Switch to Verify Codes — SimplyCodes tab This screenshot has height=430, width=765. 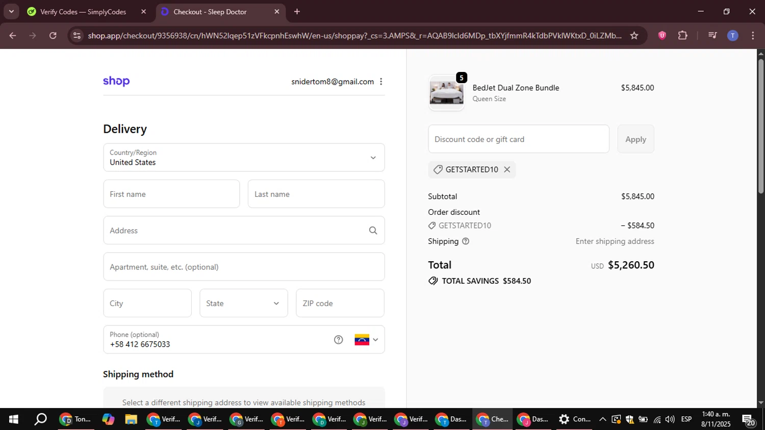pyautogui.click(x=83, y=12)
